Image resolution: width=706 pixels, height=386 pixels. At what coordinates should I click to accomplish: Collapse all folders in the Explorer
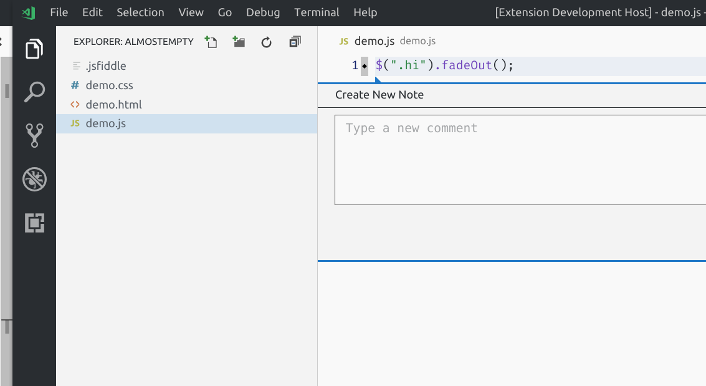click(293, 41)
